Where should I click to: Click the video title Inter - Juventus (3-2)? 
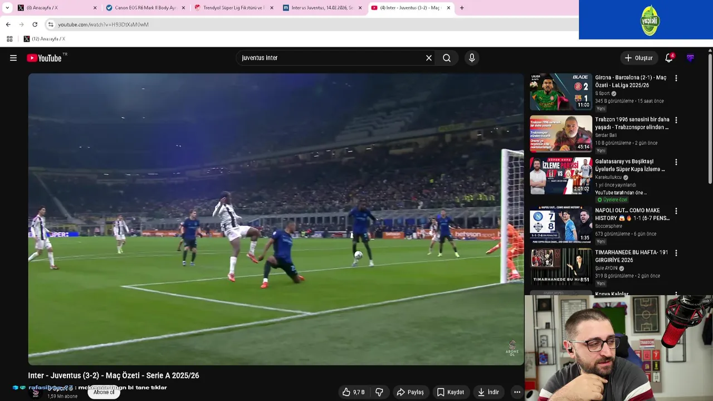coord(114,375)
